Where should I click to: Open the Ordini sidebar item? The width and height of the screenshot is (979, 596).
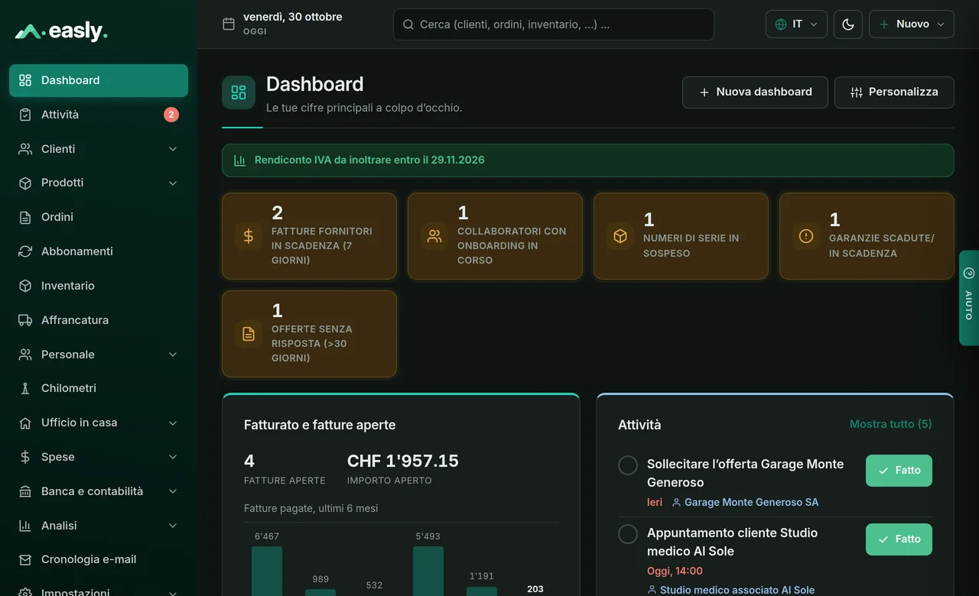pyautogui.click(x=99, y=217)
